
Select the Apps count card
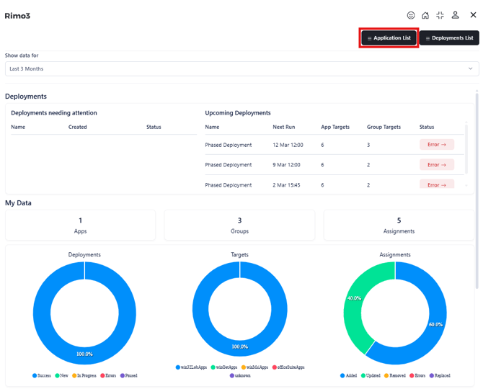pos(80,225)
